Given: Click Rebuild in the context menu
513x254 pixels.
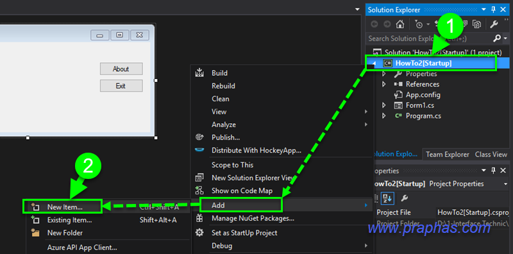Looking at the screenshot, I should (223, 86).
